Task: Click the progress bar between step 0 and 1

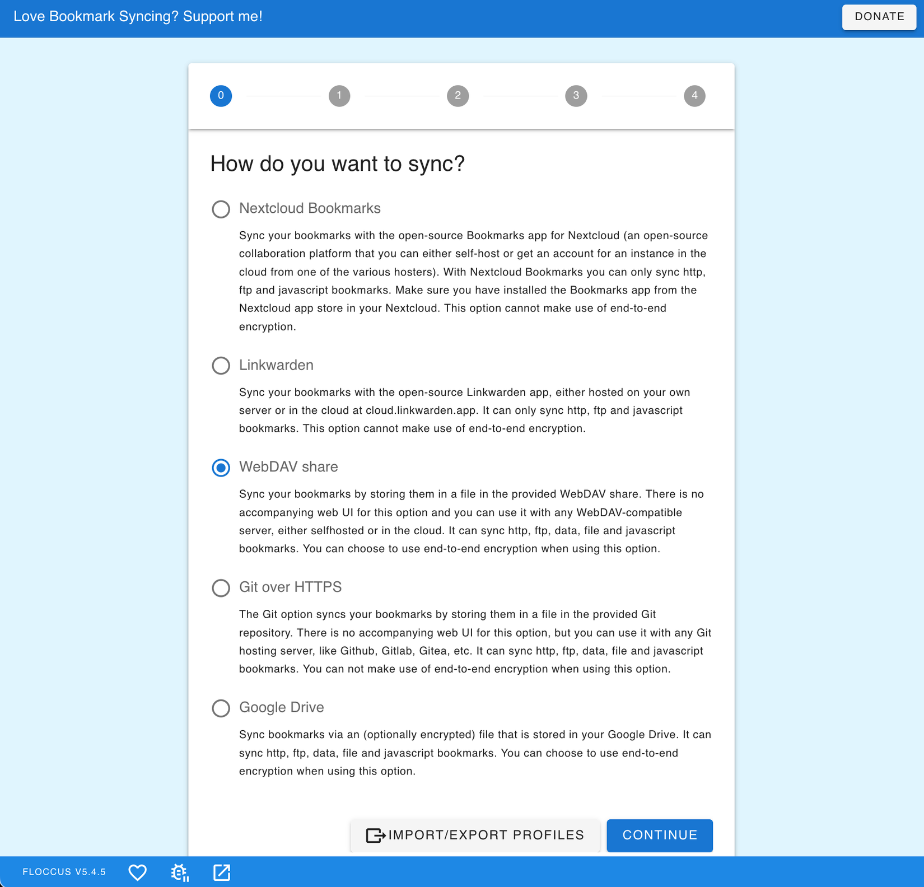Action: (280, 96)
